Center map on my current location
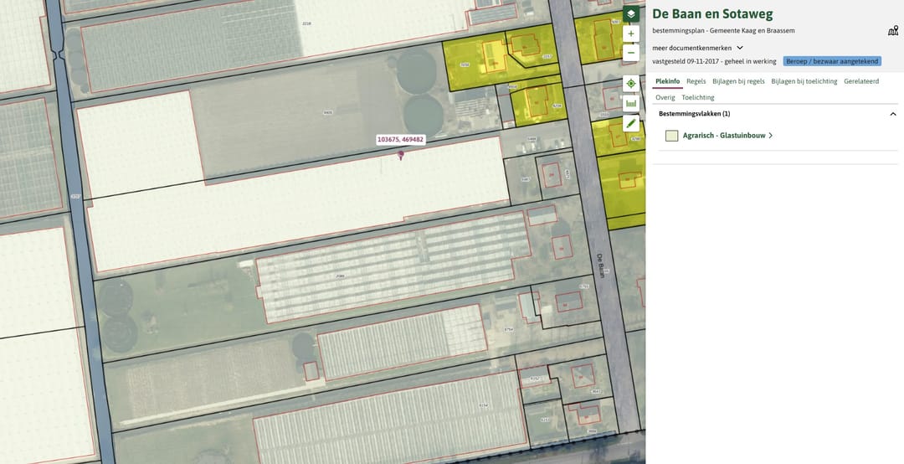Viewport: 904px width, 464px height. (631, 84)
